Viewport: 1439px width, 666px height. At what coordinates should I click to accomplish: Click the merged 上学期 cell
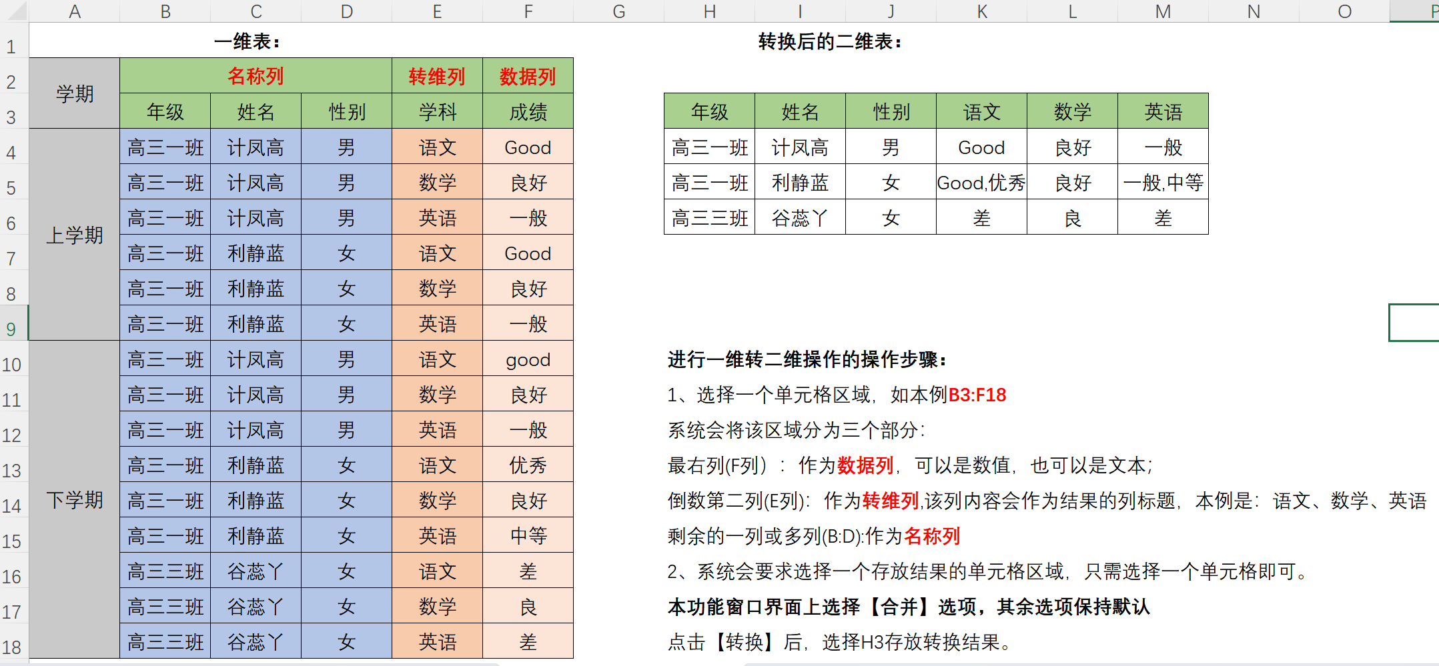[x=75, y=235]
